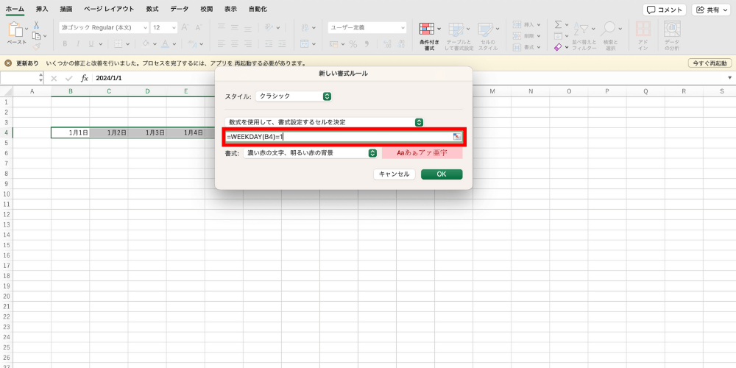Click キャンセル in the dialog
736x368 pixels.
coord(394,174)
